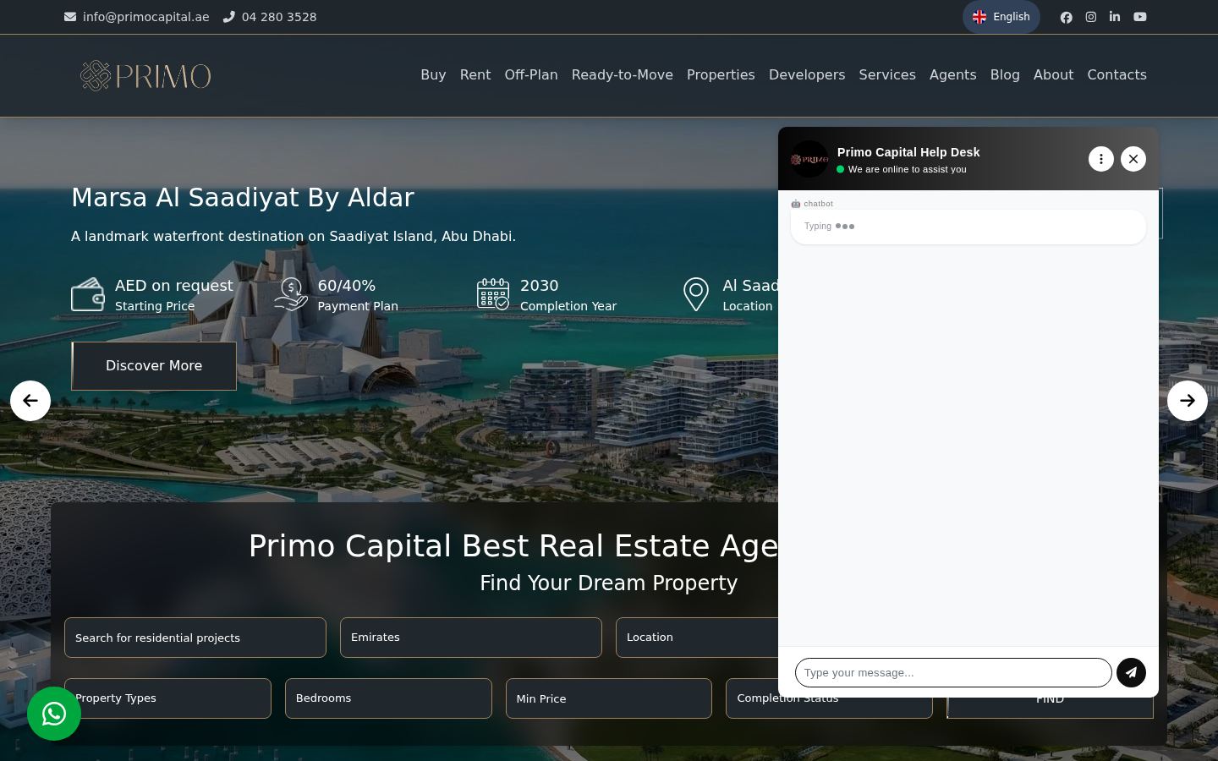Open the Properties menu item
Viewport: 1218px width, 761px height.
tap(721, 75)
